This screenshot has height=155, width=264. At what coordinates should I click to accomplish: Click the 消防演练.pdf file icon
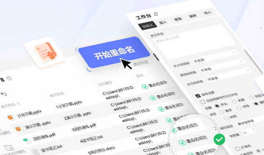click(x=27, y=141)
